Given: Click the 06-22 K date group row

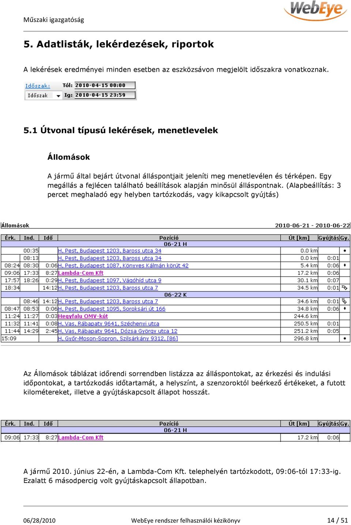Looking at the screenshot, I should pos(175,295).
